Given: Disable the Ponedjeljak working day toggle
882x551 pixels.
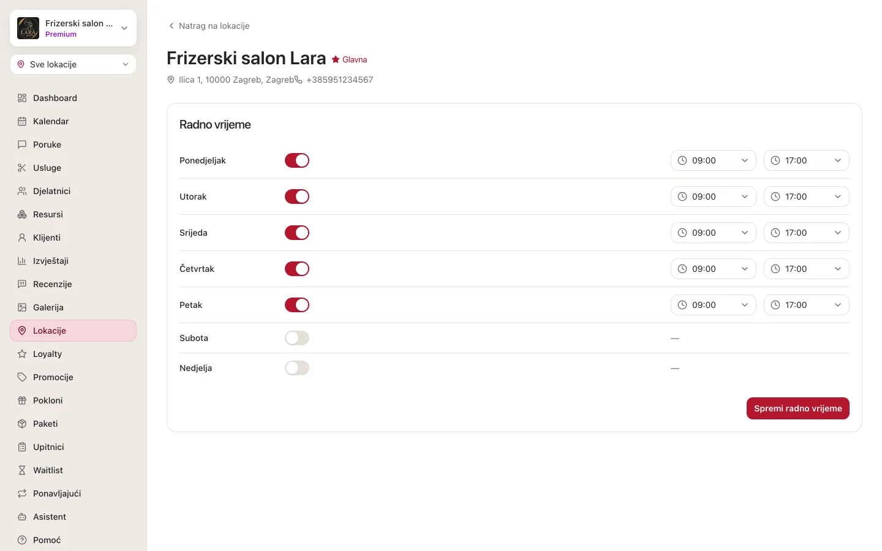Looking at the screenshot, I should [297, 160].
